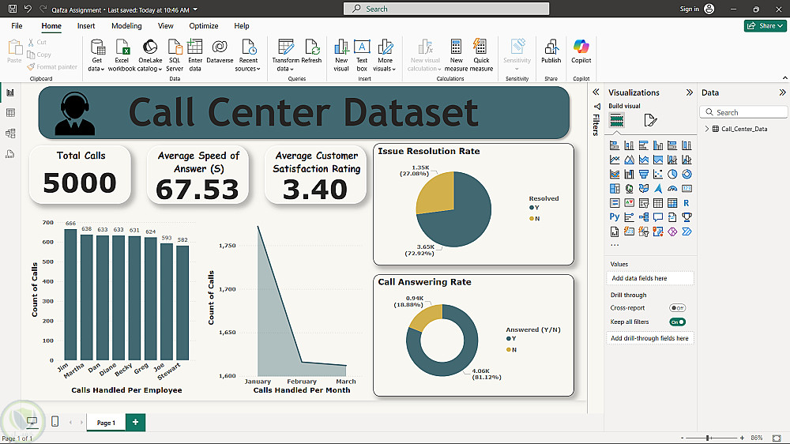Expand the Call_Center_Data table

click(x=707, y=129)
